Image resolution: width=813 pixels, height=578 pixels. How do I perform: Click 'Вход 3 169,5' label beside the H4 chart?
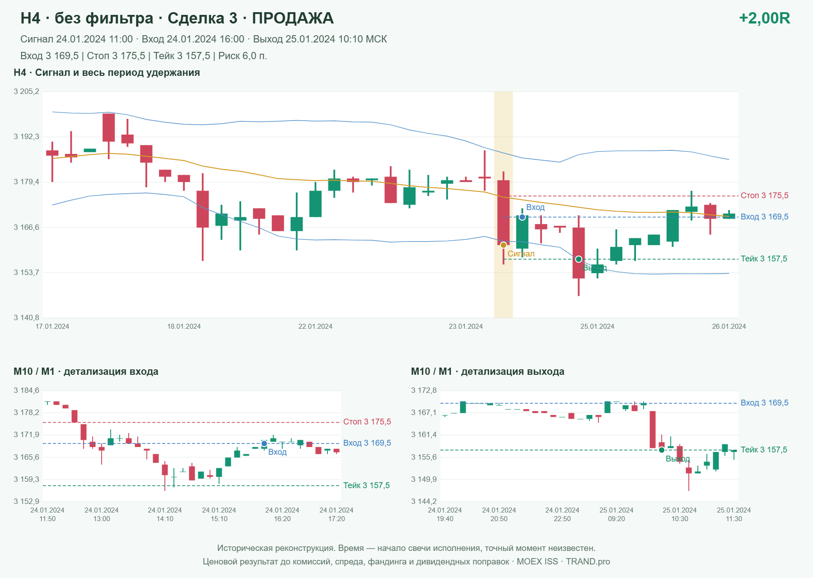[764, 217]
